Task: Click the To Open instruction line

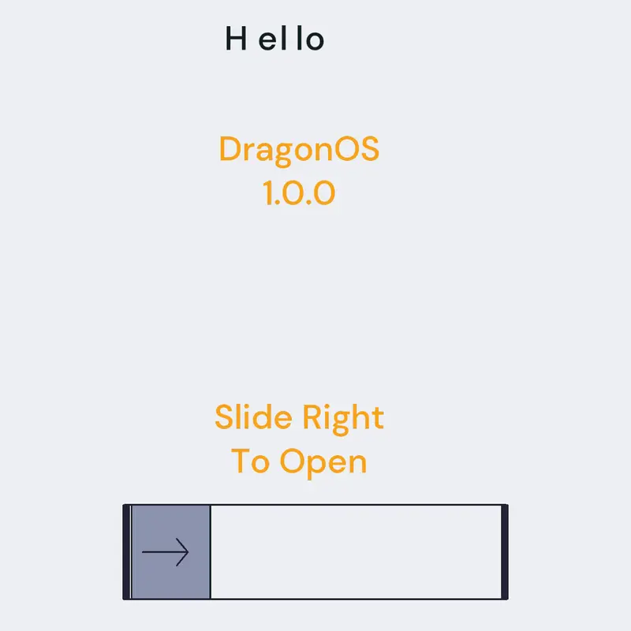Action: (299, 462)
